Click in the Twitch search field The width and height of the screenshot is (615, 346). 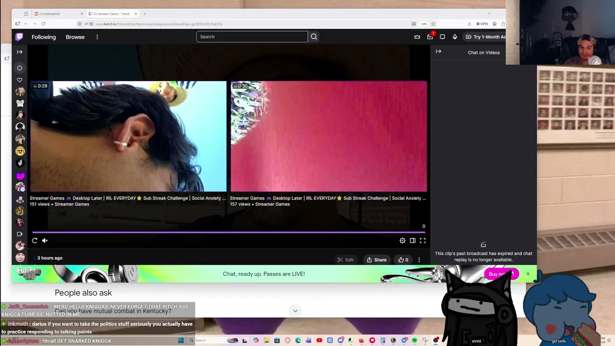coord(252,37)
